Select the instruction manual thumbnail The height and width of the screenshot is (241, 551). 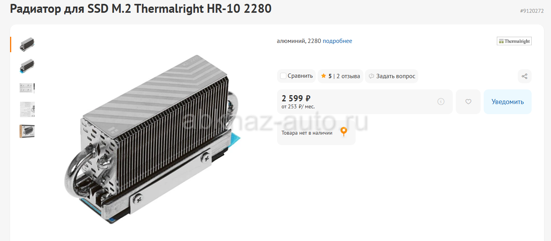(27, 109)
